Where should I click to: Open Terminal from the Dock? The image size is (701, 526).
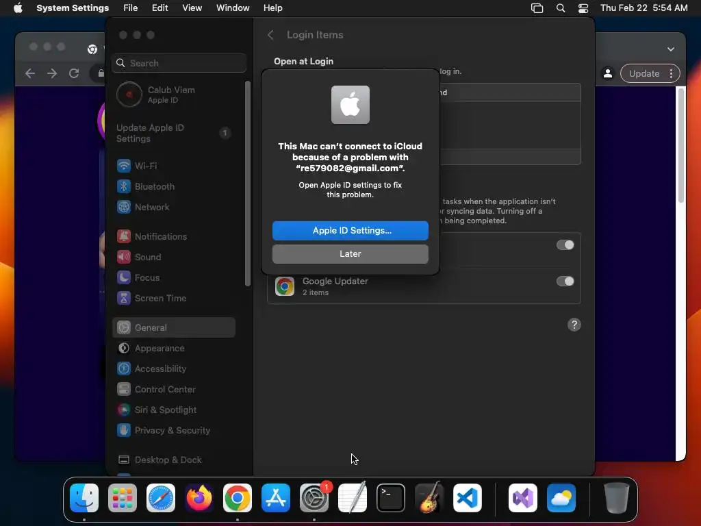pos(391,498)
